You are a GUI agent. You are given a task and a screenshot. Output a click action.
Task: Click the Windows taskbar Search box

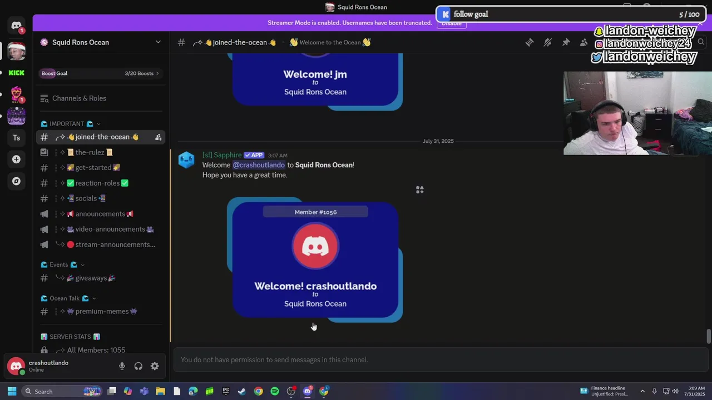tap(62, 391)
